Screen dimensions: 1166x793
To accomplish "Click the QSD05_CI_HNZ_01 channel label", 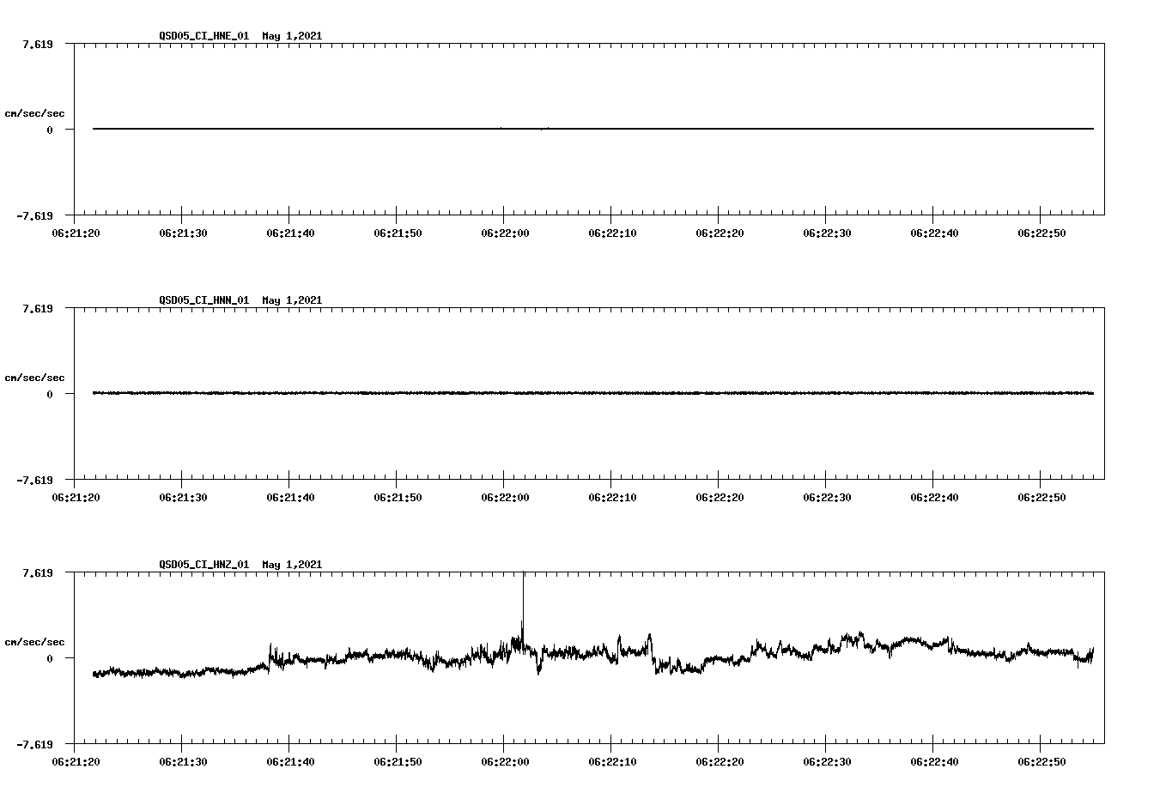I will pyautogui.click(x=203, y=566).
